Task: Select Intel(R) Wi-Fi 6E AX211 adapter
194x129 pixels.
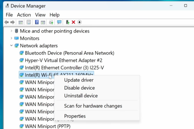Action: point(56,75)
